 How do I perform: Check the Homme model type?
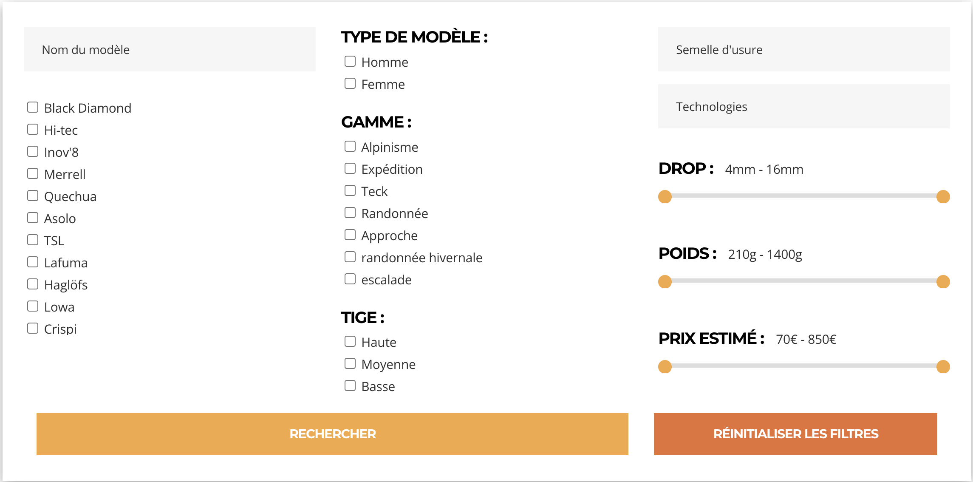pos(350,62)
